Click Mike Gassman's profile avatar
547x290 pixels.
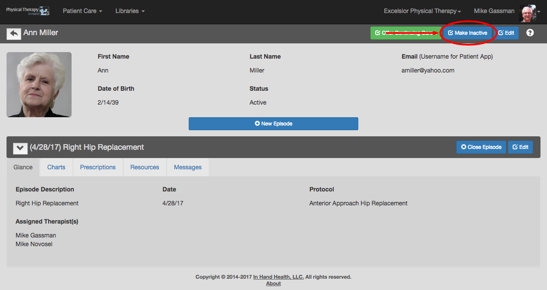click(527, 12)
